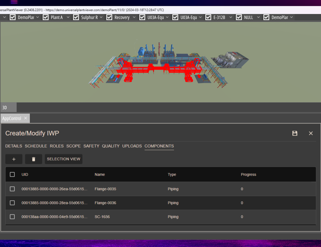Tick the checkbox for Flange-0035 row

coord(12,189)
